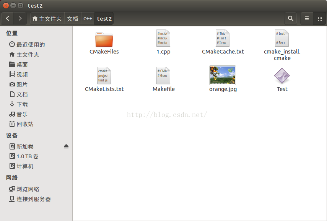This screenshot has height=221, width=327.
Task: Select the 1.cpp file icon
Action: tap(163, 38)
